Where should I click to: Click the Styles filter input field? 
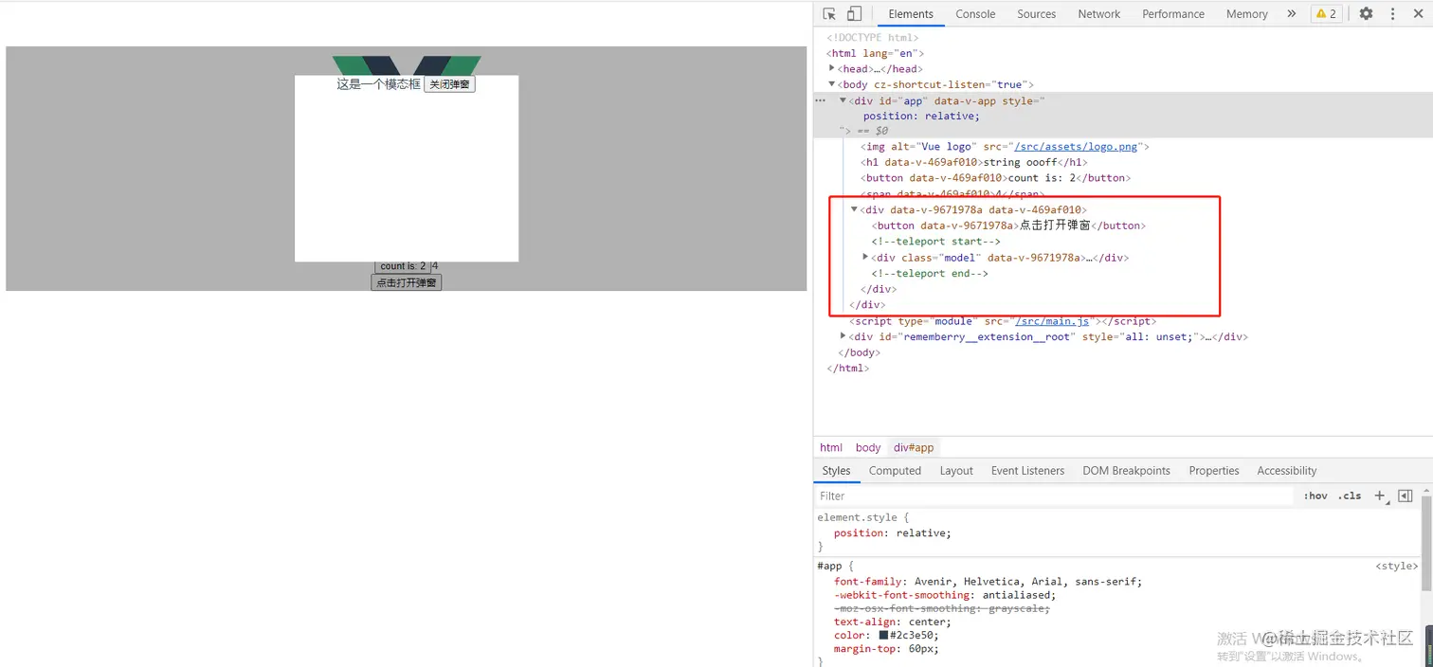pos(1054,496)
